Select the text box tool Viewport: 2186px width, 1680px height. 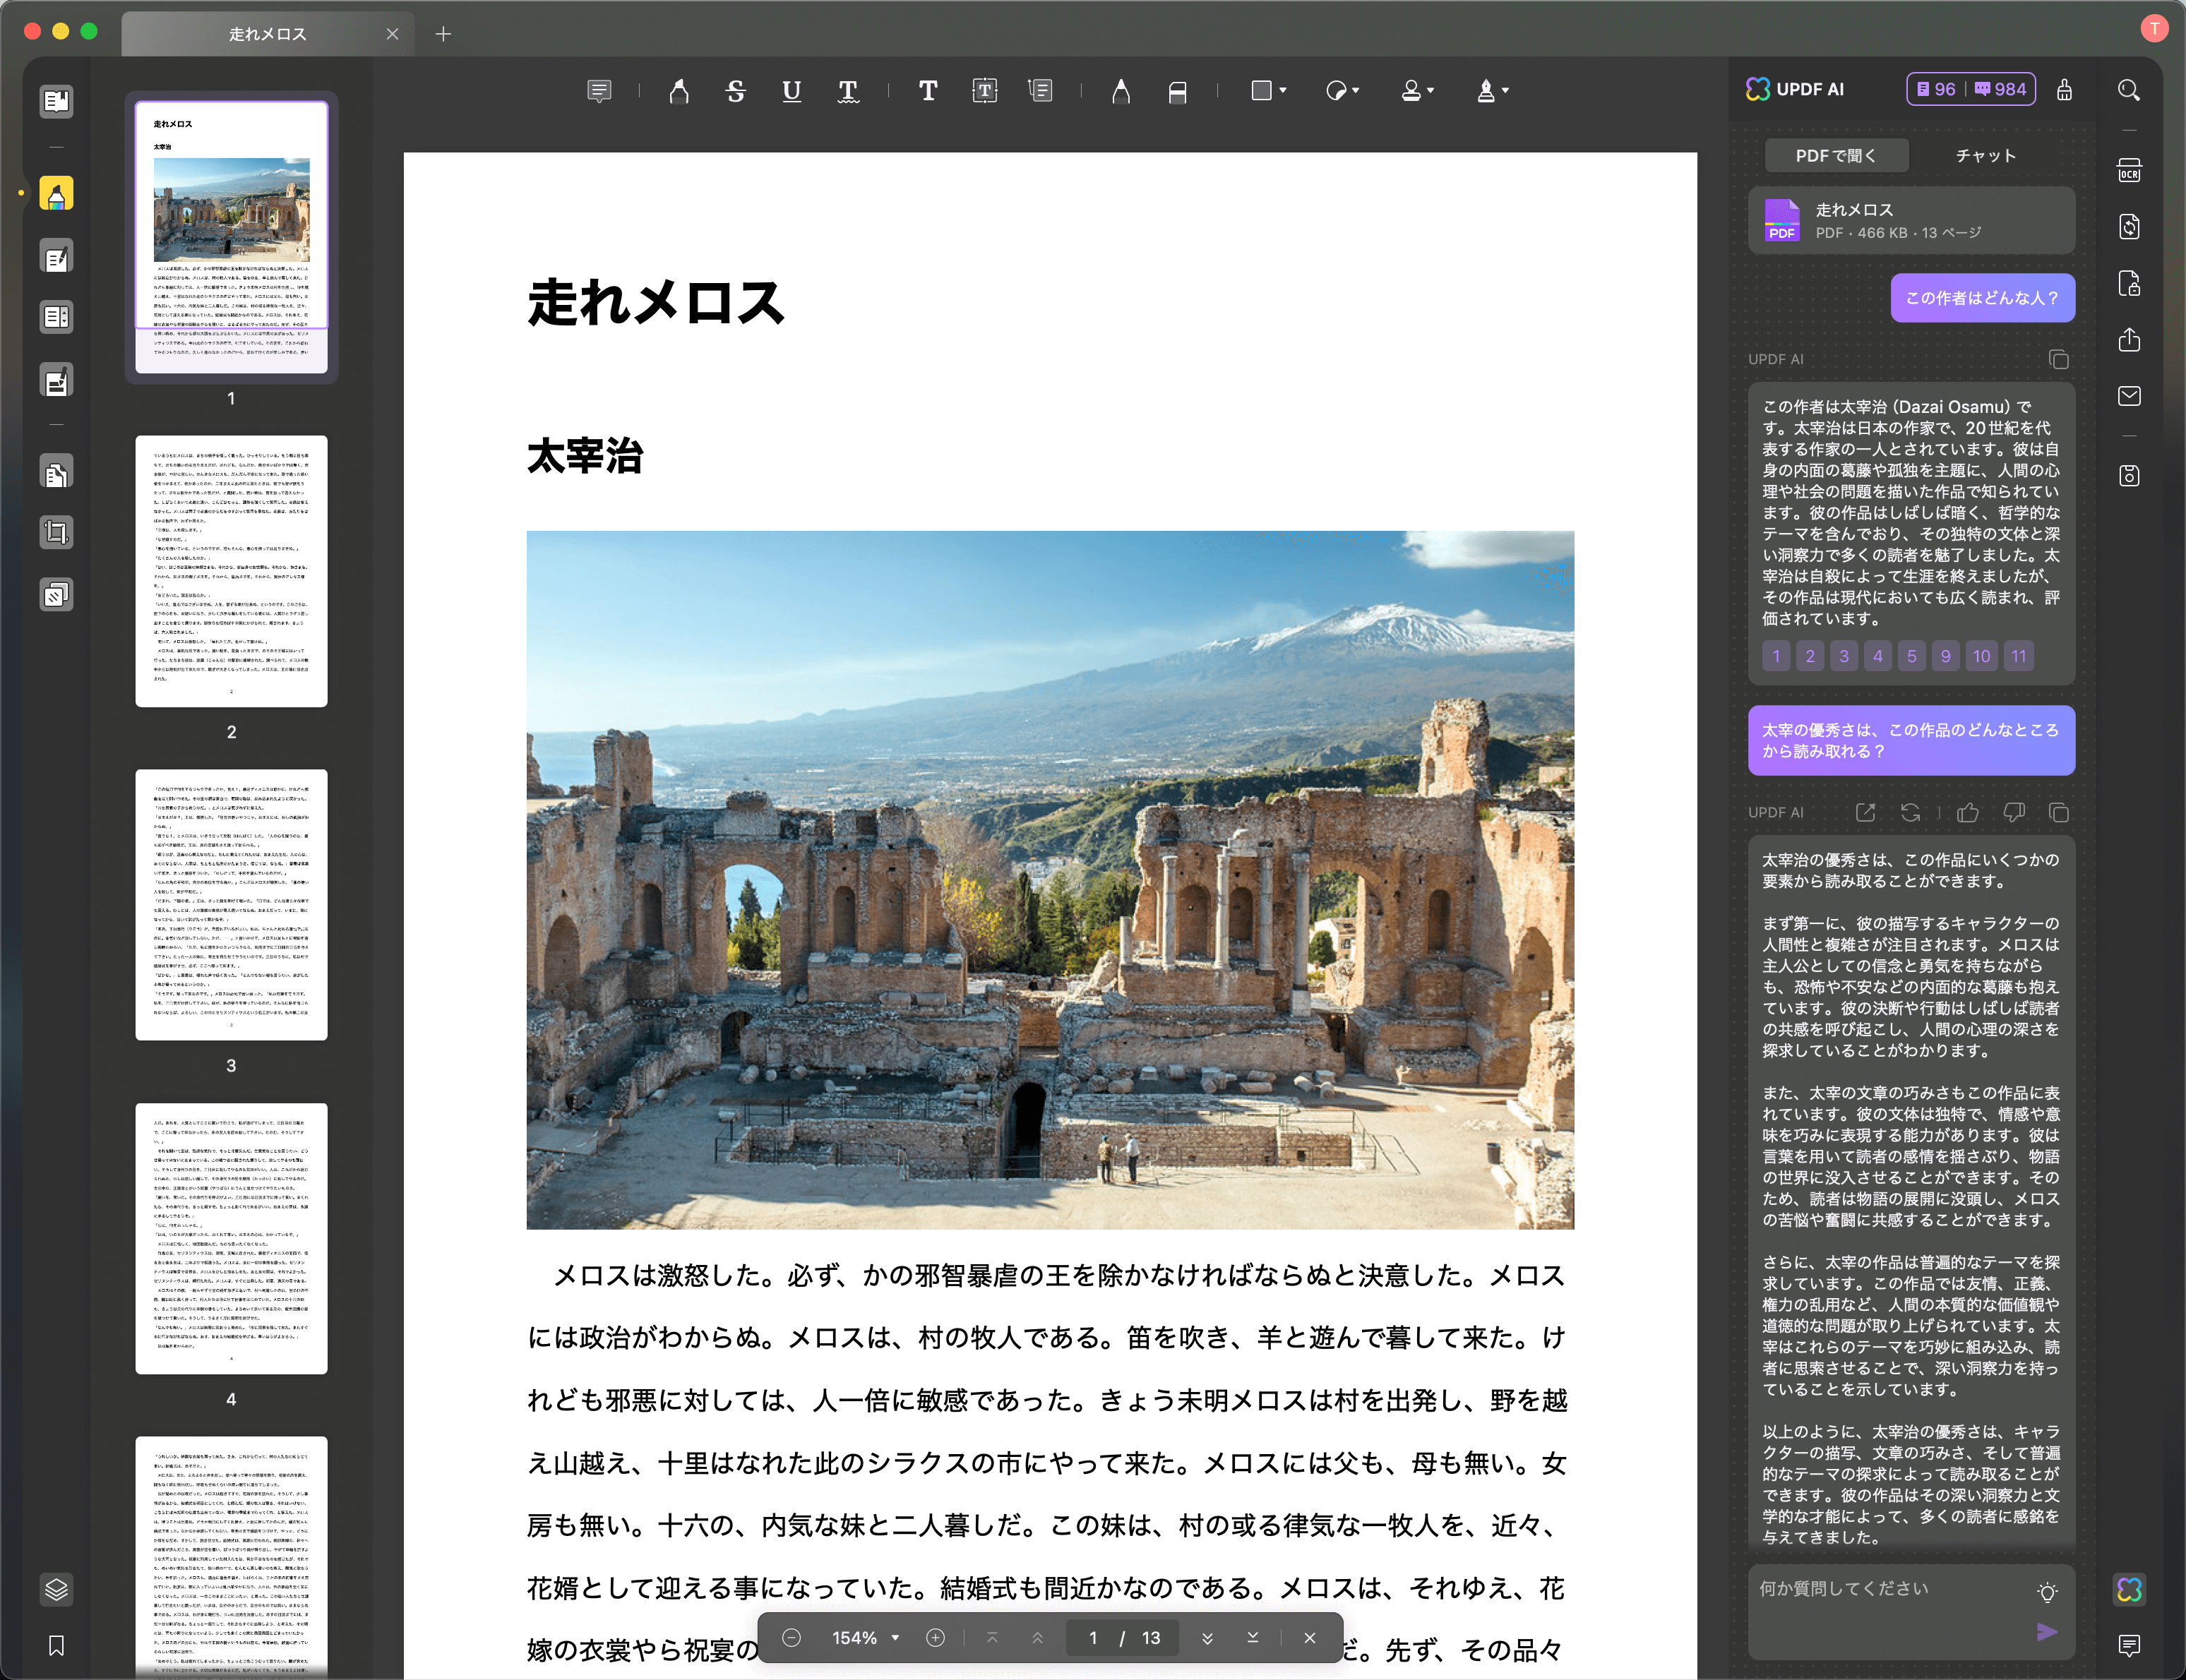[x=984, y=91]
